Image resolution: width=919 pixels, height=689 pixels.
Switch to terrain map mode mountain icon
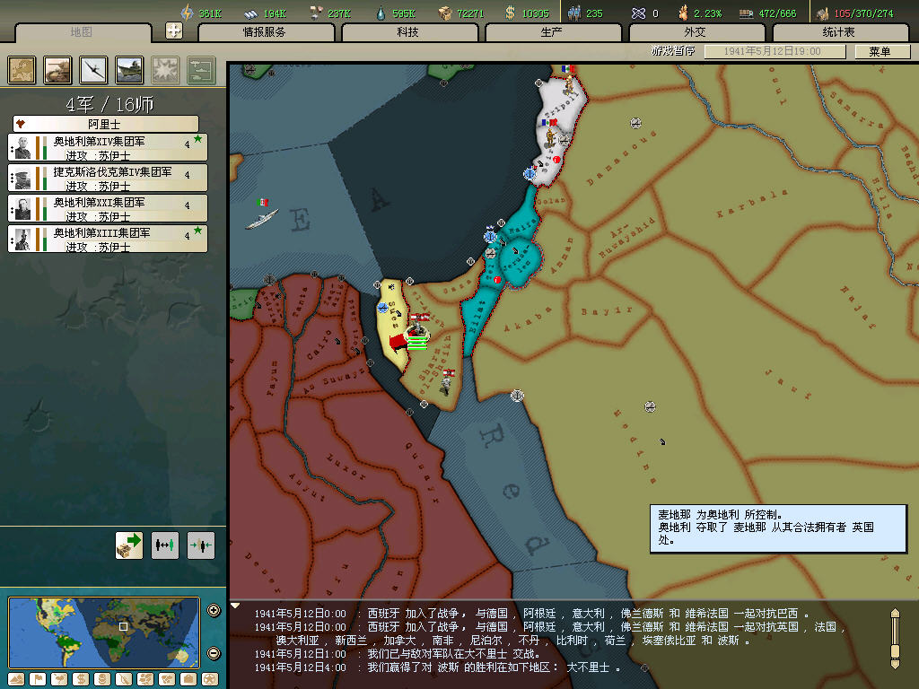pos(16,679)
